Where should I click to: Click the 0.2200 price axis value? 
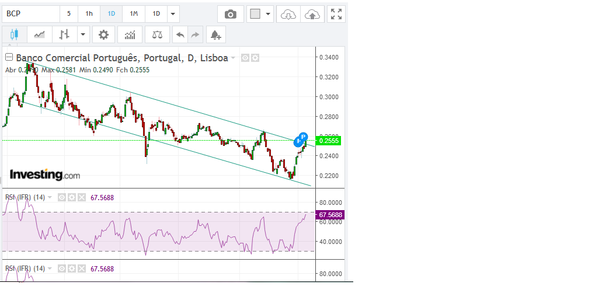pyautogui.click(x=329, y=176)
